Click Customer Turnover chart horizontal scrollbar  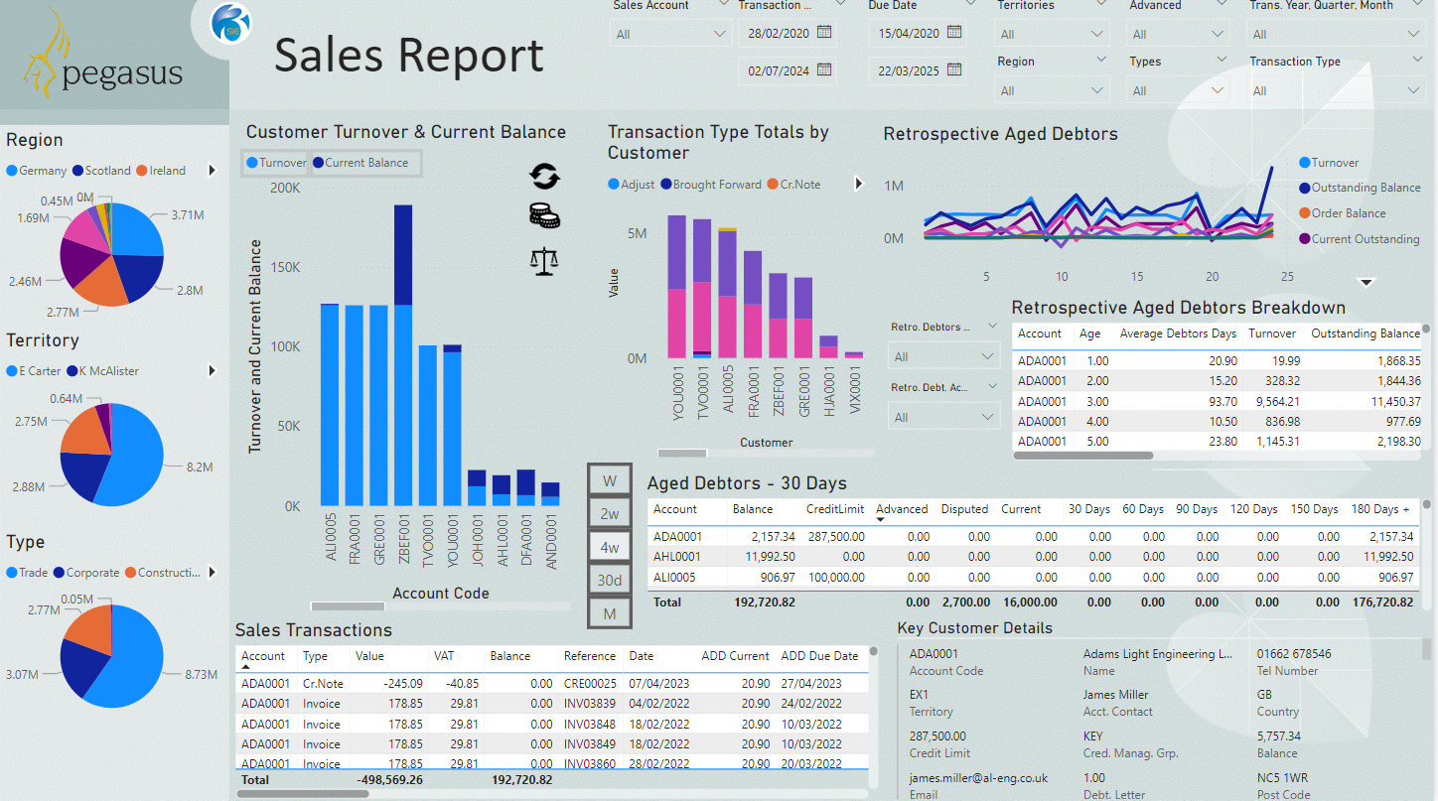(x=348, y=605)
